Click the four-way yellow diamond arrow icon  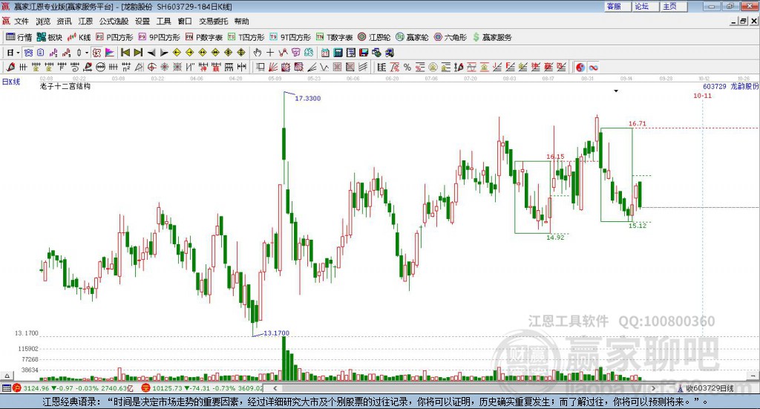coord(228,53)
